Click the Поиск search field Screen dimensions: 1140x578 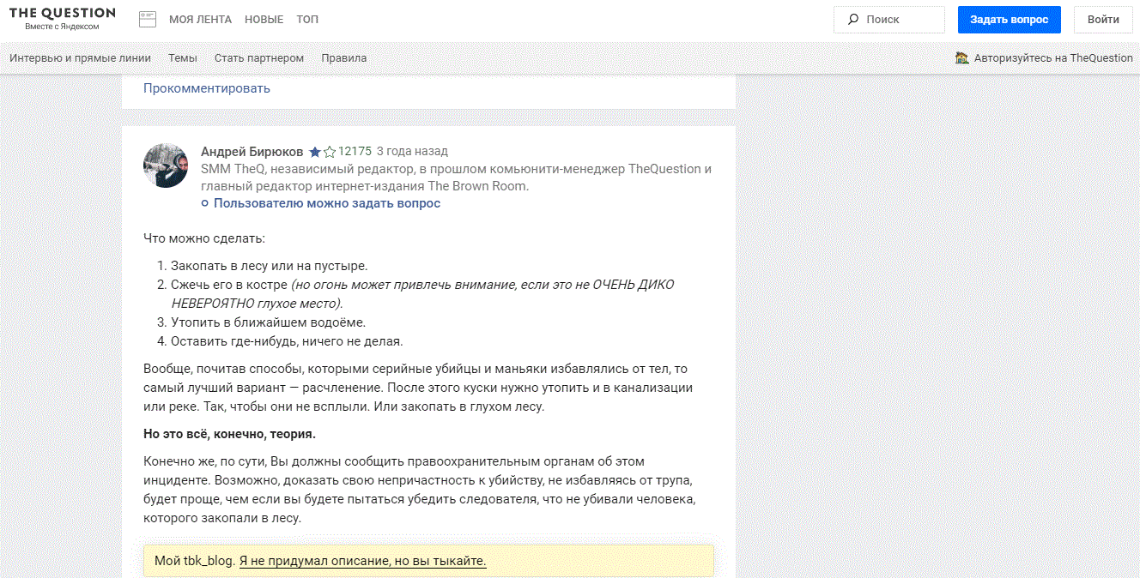pos(889,19)
